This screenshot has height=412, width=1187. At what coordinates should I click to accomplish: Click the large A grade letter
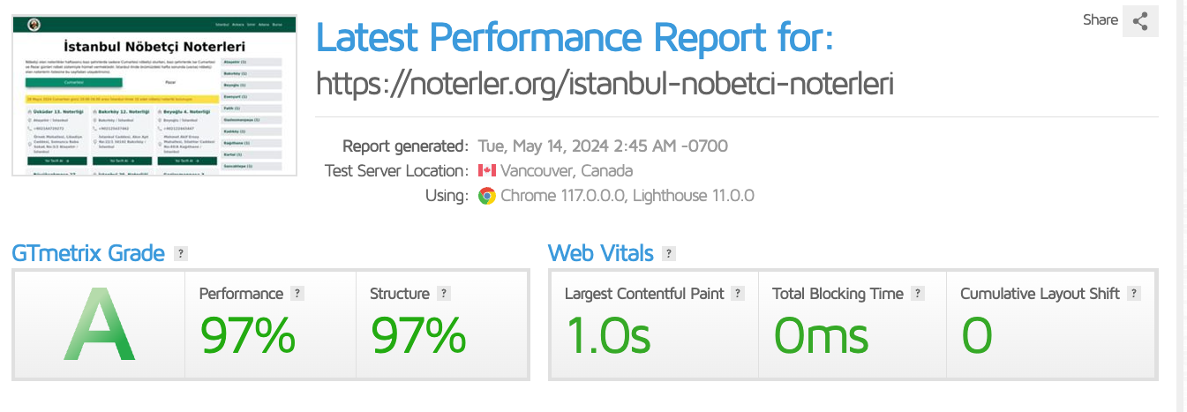pyautogui.click(x=97, y=326)
